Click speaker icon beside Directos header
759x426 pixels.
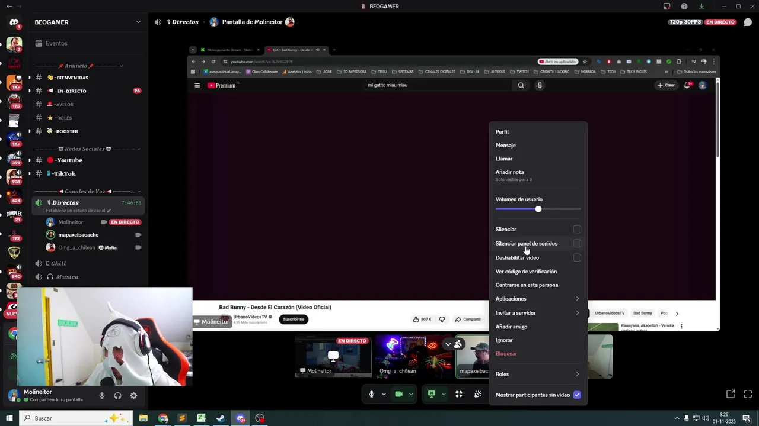(158, 22)
